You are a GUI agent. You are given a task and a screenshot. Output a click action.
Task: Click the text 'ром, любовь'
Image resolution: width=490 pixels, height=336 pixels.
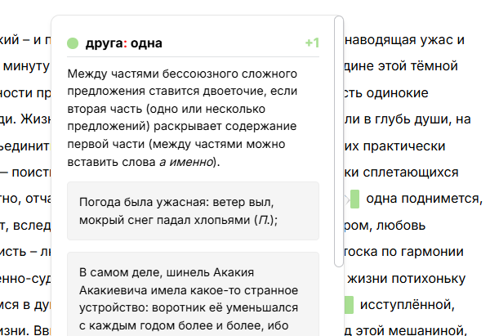tap(385, 226)
